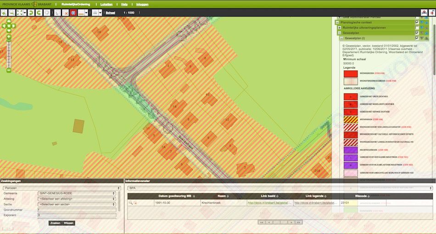This screenshot has width=436, height=234.
Task: Open the measure tool dropdown arrow
Action: (x=86, y=13)
